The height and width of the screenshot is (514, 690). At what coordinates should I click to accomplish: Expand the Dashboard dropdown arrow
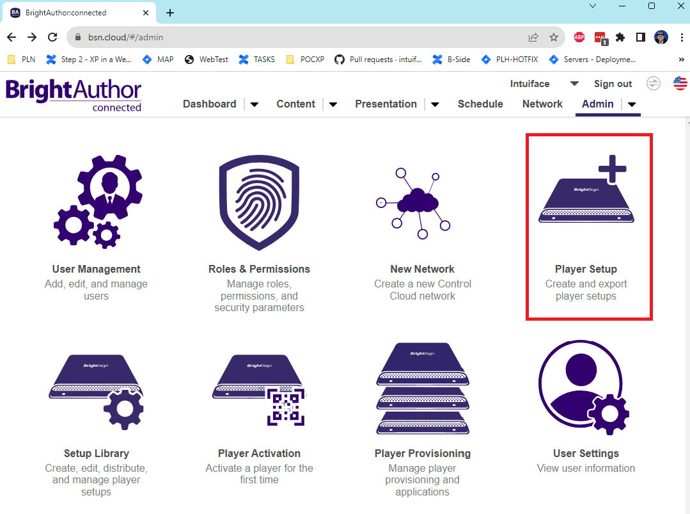pyautogui.click(x=254, y=104)
